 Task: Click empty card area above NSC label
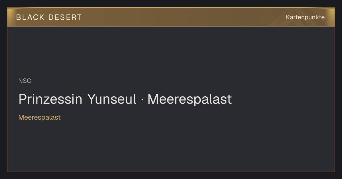[x=171, y=51]
